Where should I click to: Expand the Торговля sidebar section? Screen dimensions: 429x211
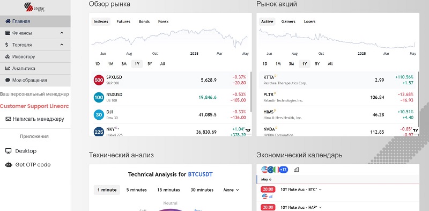tap(35, 45)
